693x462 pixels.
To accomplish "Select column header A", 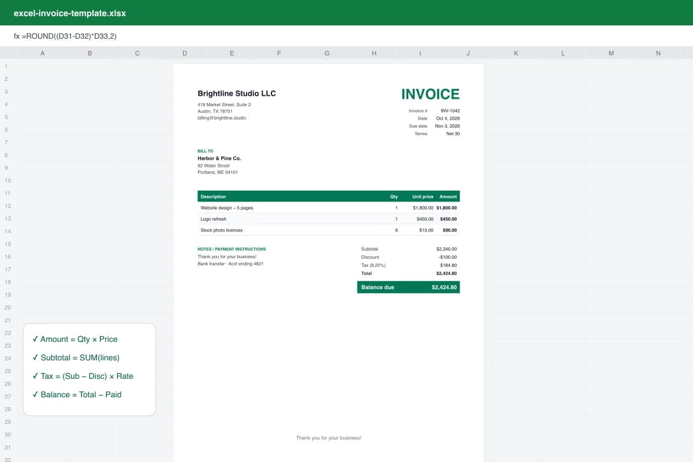I will 42,53.
